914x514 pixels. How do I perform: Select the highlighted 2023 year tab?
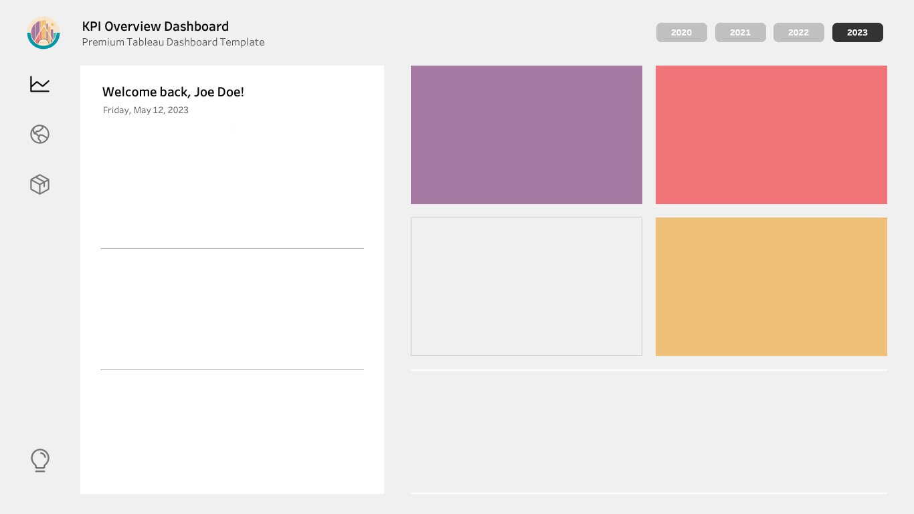pyautogui.click(x=857, y=32)
